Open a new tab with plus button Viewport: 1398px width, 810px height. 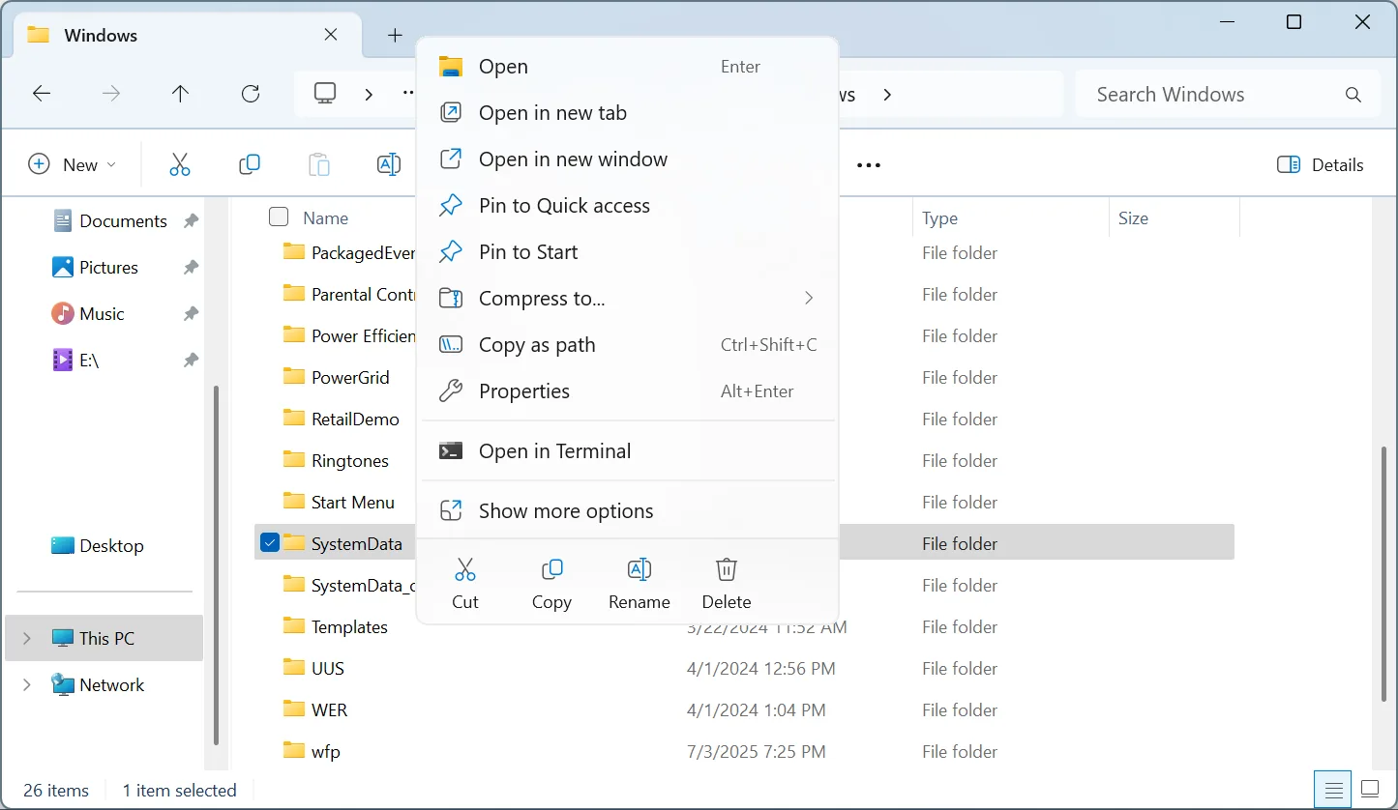[x=395, y=36]
